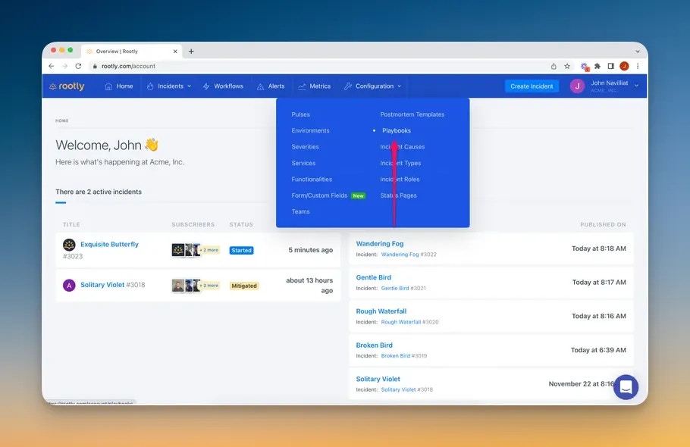Viewport: 690px width, 447px height.
Task: Select Services menu item
Action: click(303, 163)
